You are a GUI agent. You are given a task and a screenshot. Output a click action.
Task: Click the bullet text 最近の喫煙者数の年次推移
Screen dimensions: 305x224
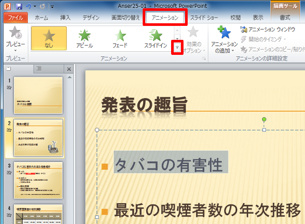click(207, 210)
